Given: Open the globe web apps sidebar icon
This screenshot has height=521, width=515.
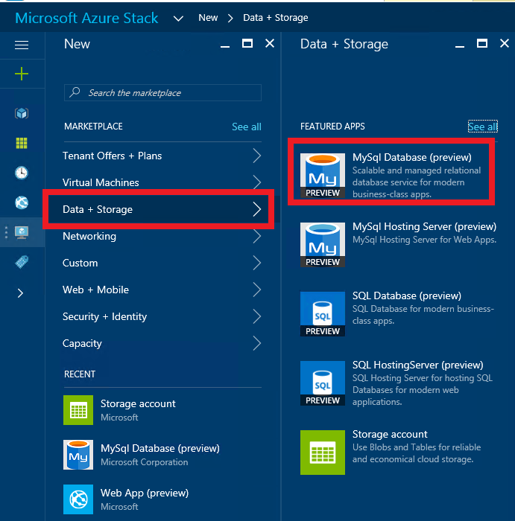Looking at the screenshot, I should click(22, 202).
